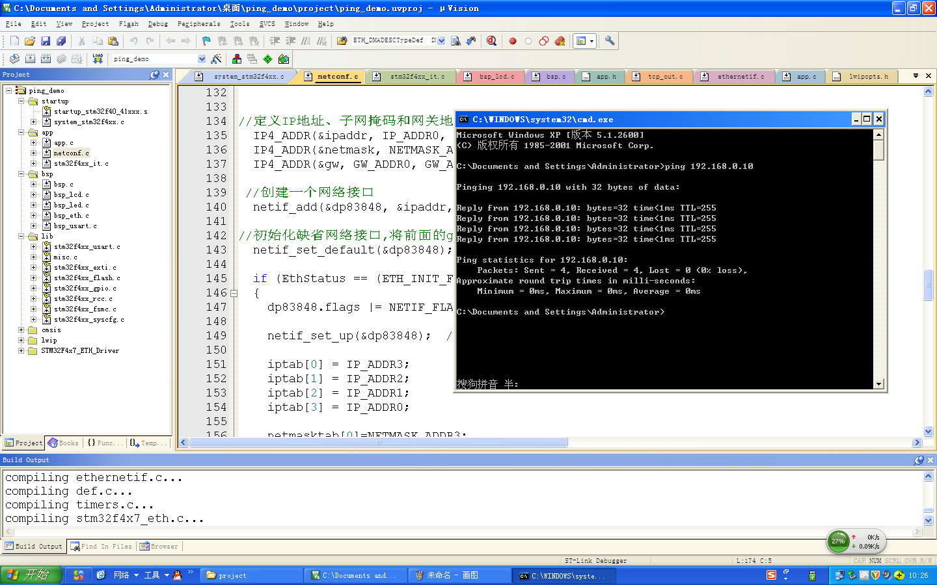Image resolution: width=937 pixels, height=585 pixels.
Task: Expand the cmsis group in project tree
Action: [x=21, y=330]
